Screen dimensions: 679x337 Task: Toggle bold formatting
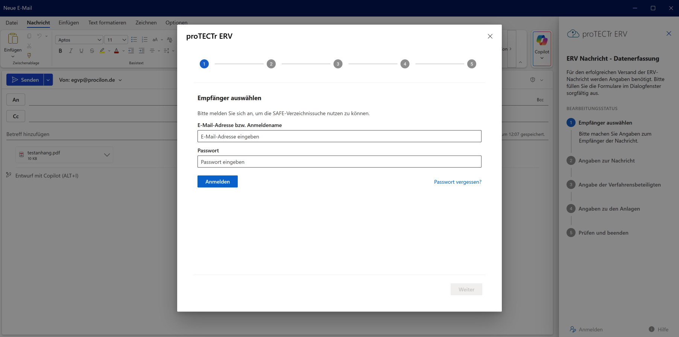[60, 51]
